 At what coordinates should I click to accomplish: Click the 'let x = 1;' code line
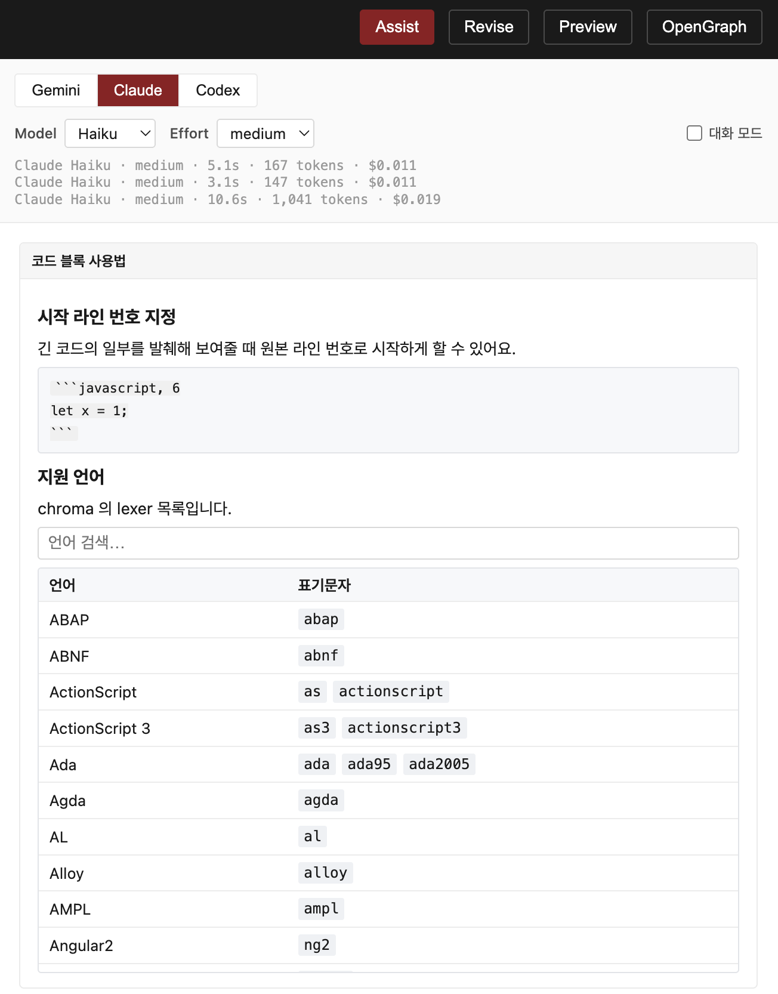[89, 410]
